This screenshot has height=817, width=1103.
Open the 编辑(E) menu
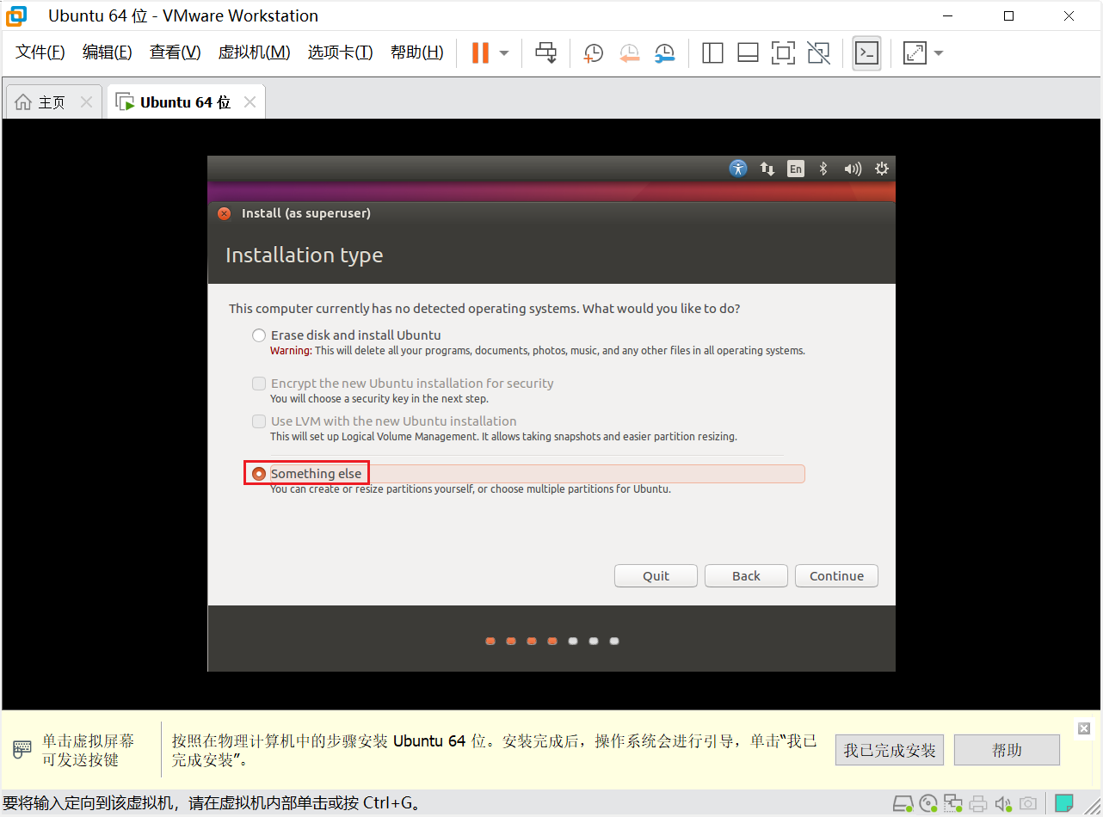pos(108,52)
